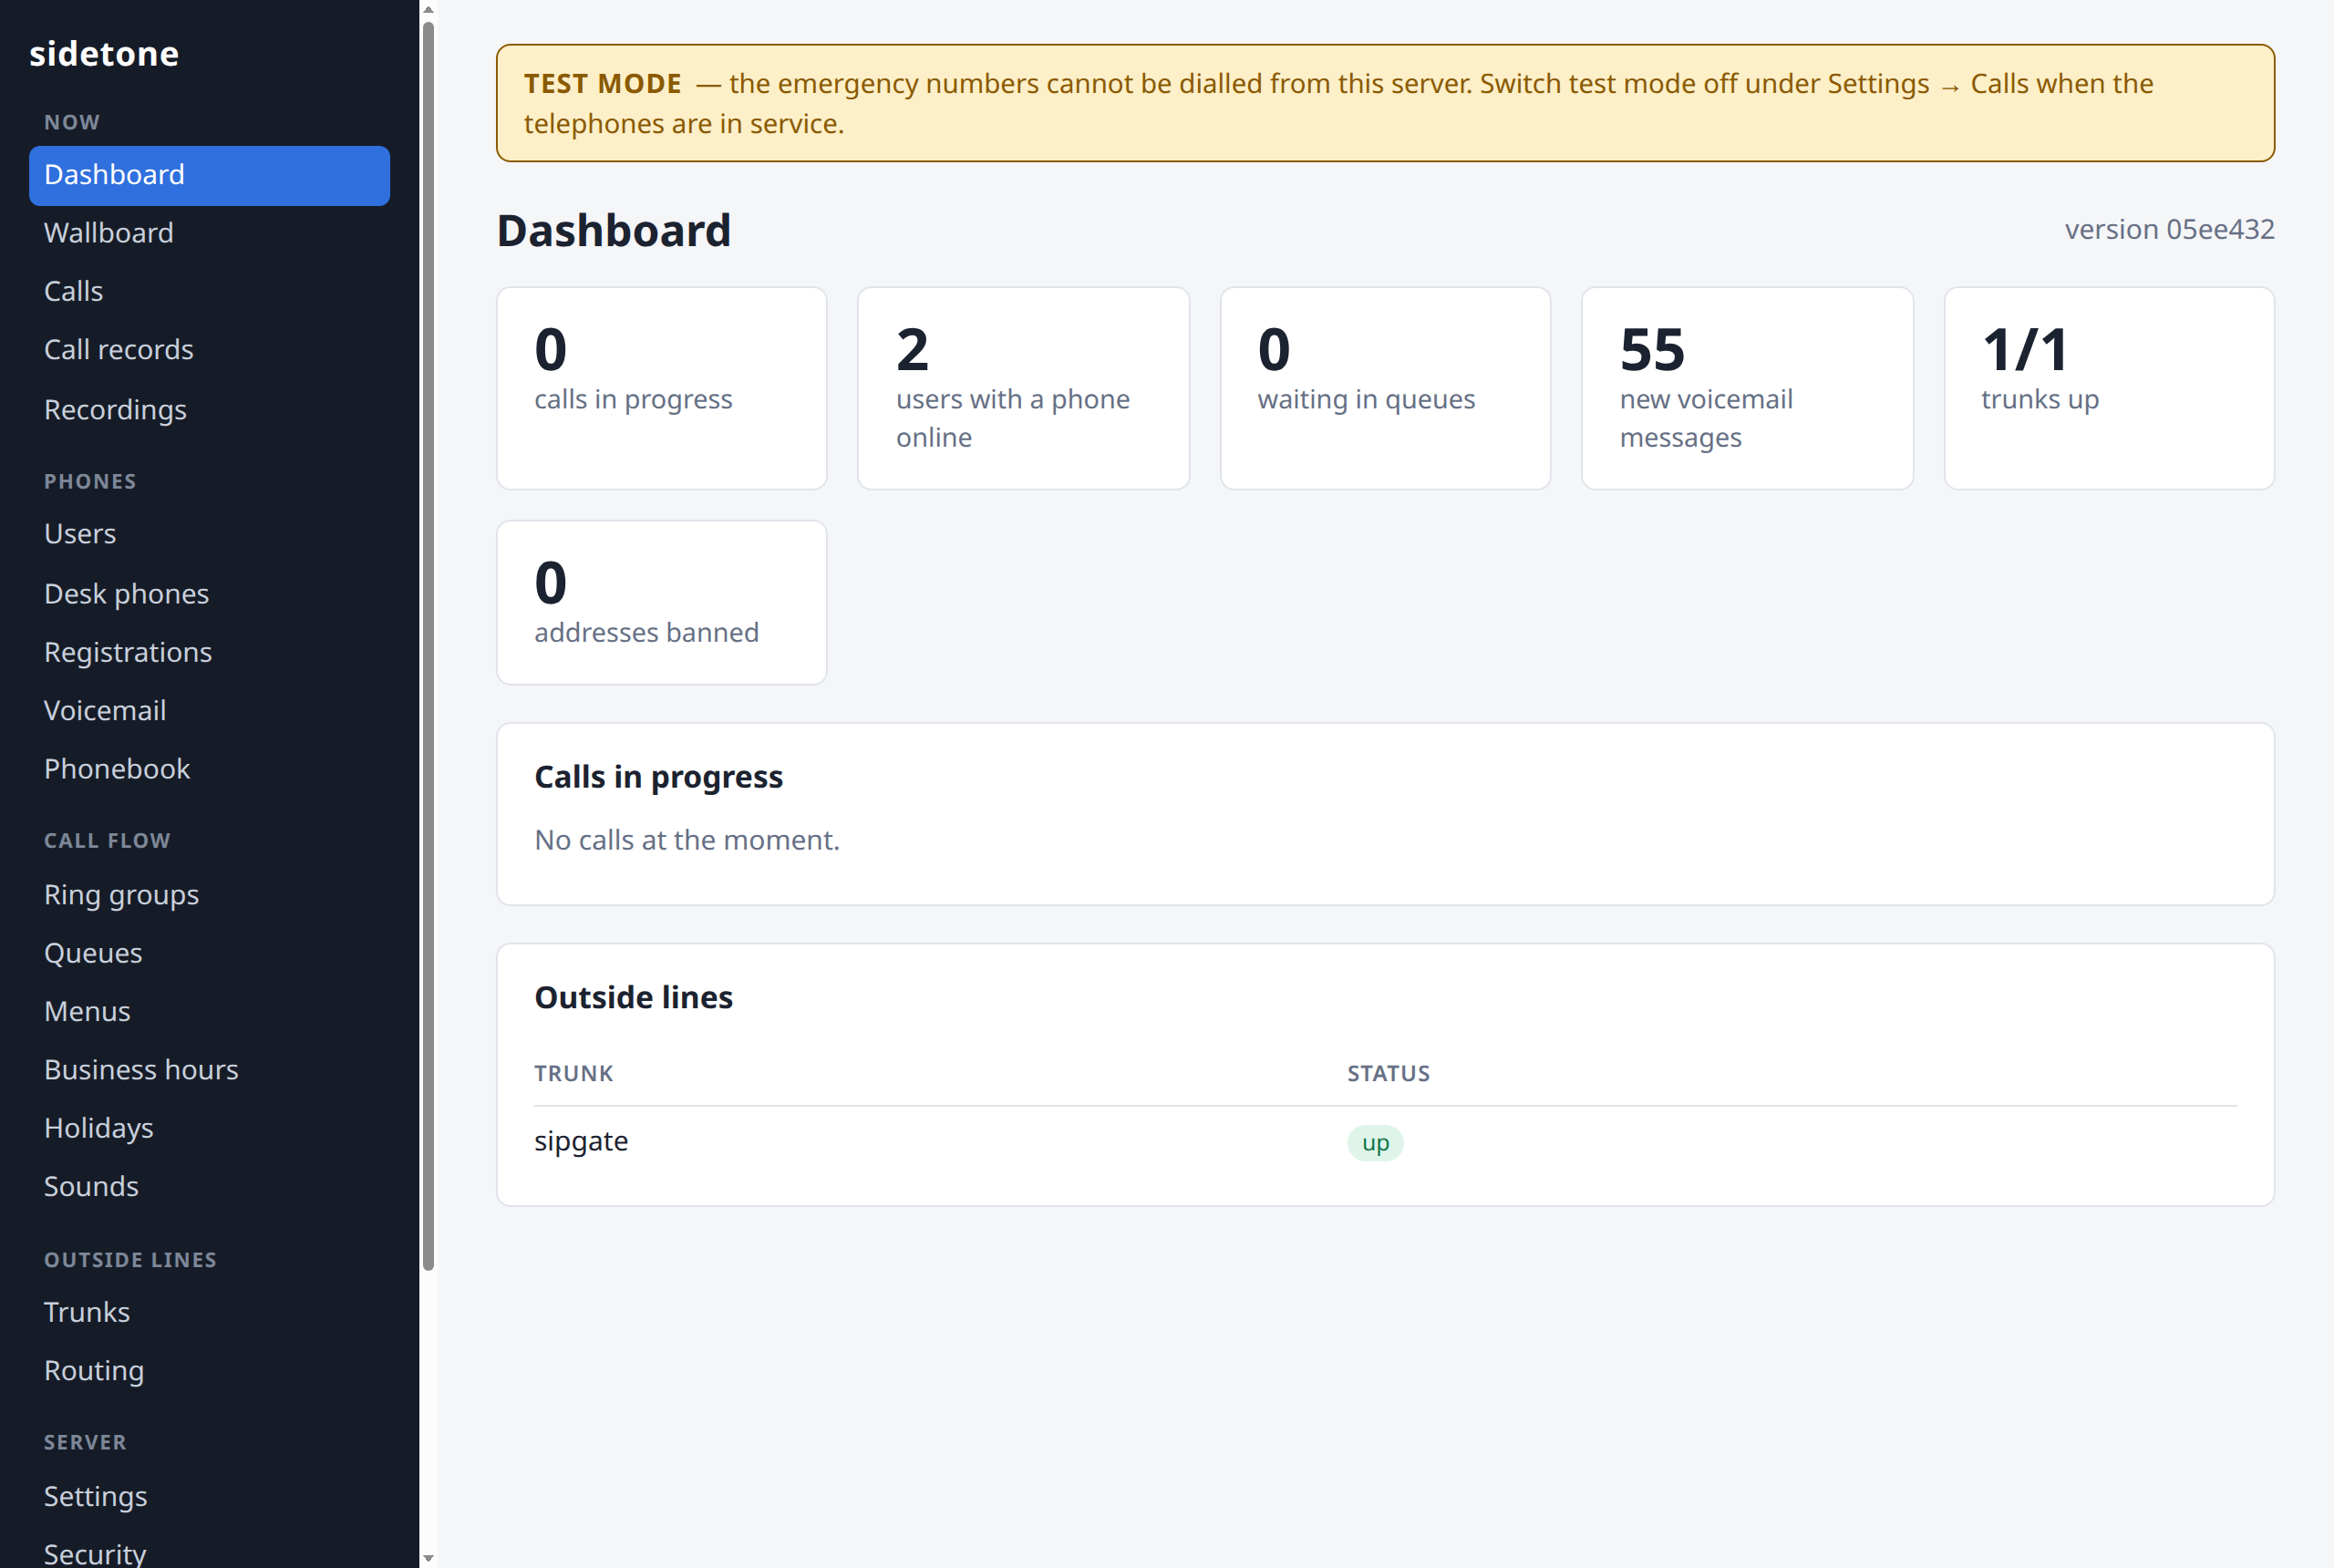Image resolution: width=2334 pixels, height=1568 pixels.
Task: Open the Recordings page
Action: click(x=209, y=410)
